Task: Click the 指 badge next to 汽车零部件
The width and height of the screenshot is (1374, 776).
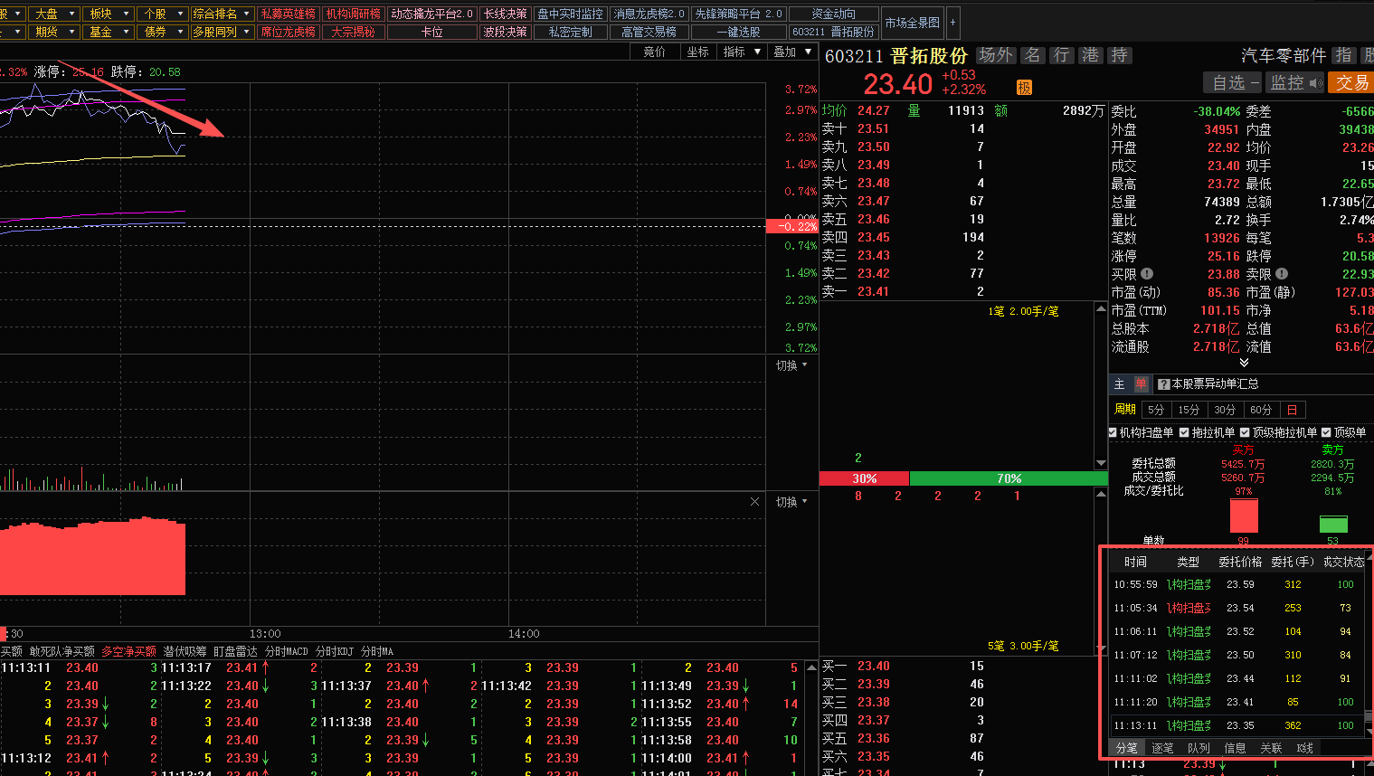Action: click(1344, 55)
